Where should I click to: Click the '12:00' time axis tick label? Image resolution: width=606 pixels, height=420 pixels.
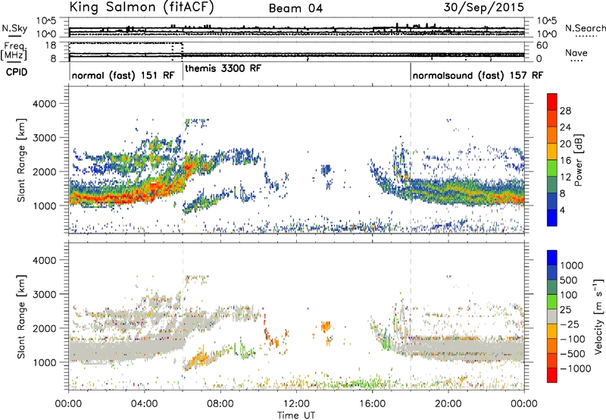(x=296, y=404)
